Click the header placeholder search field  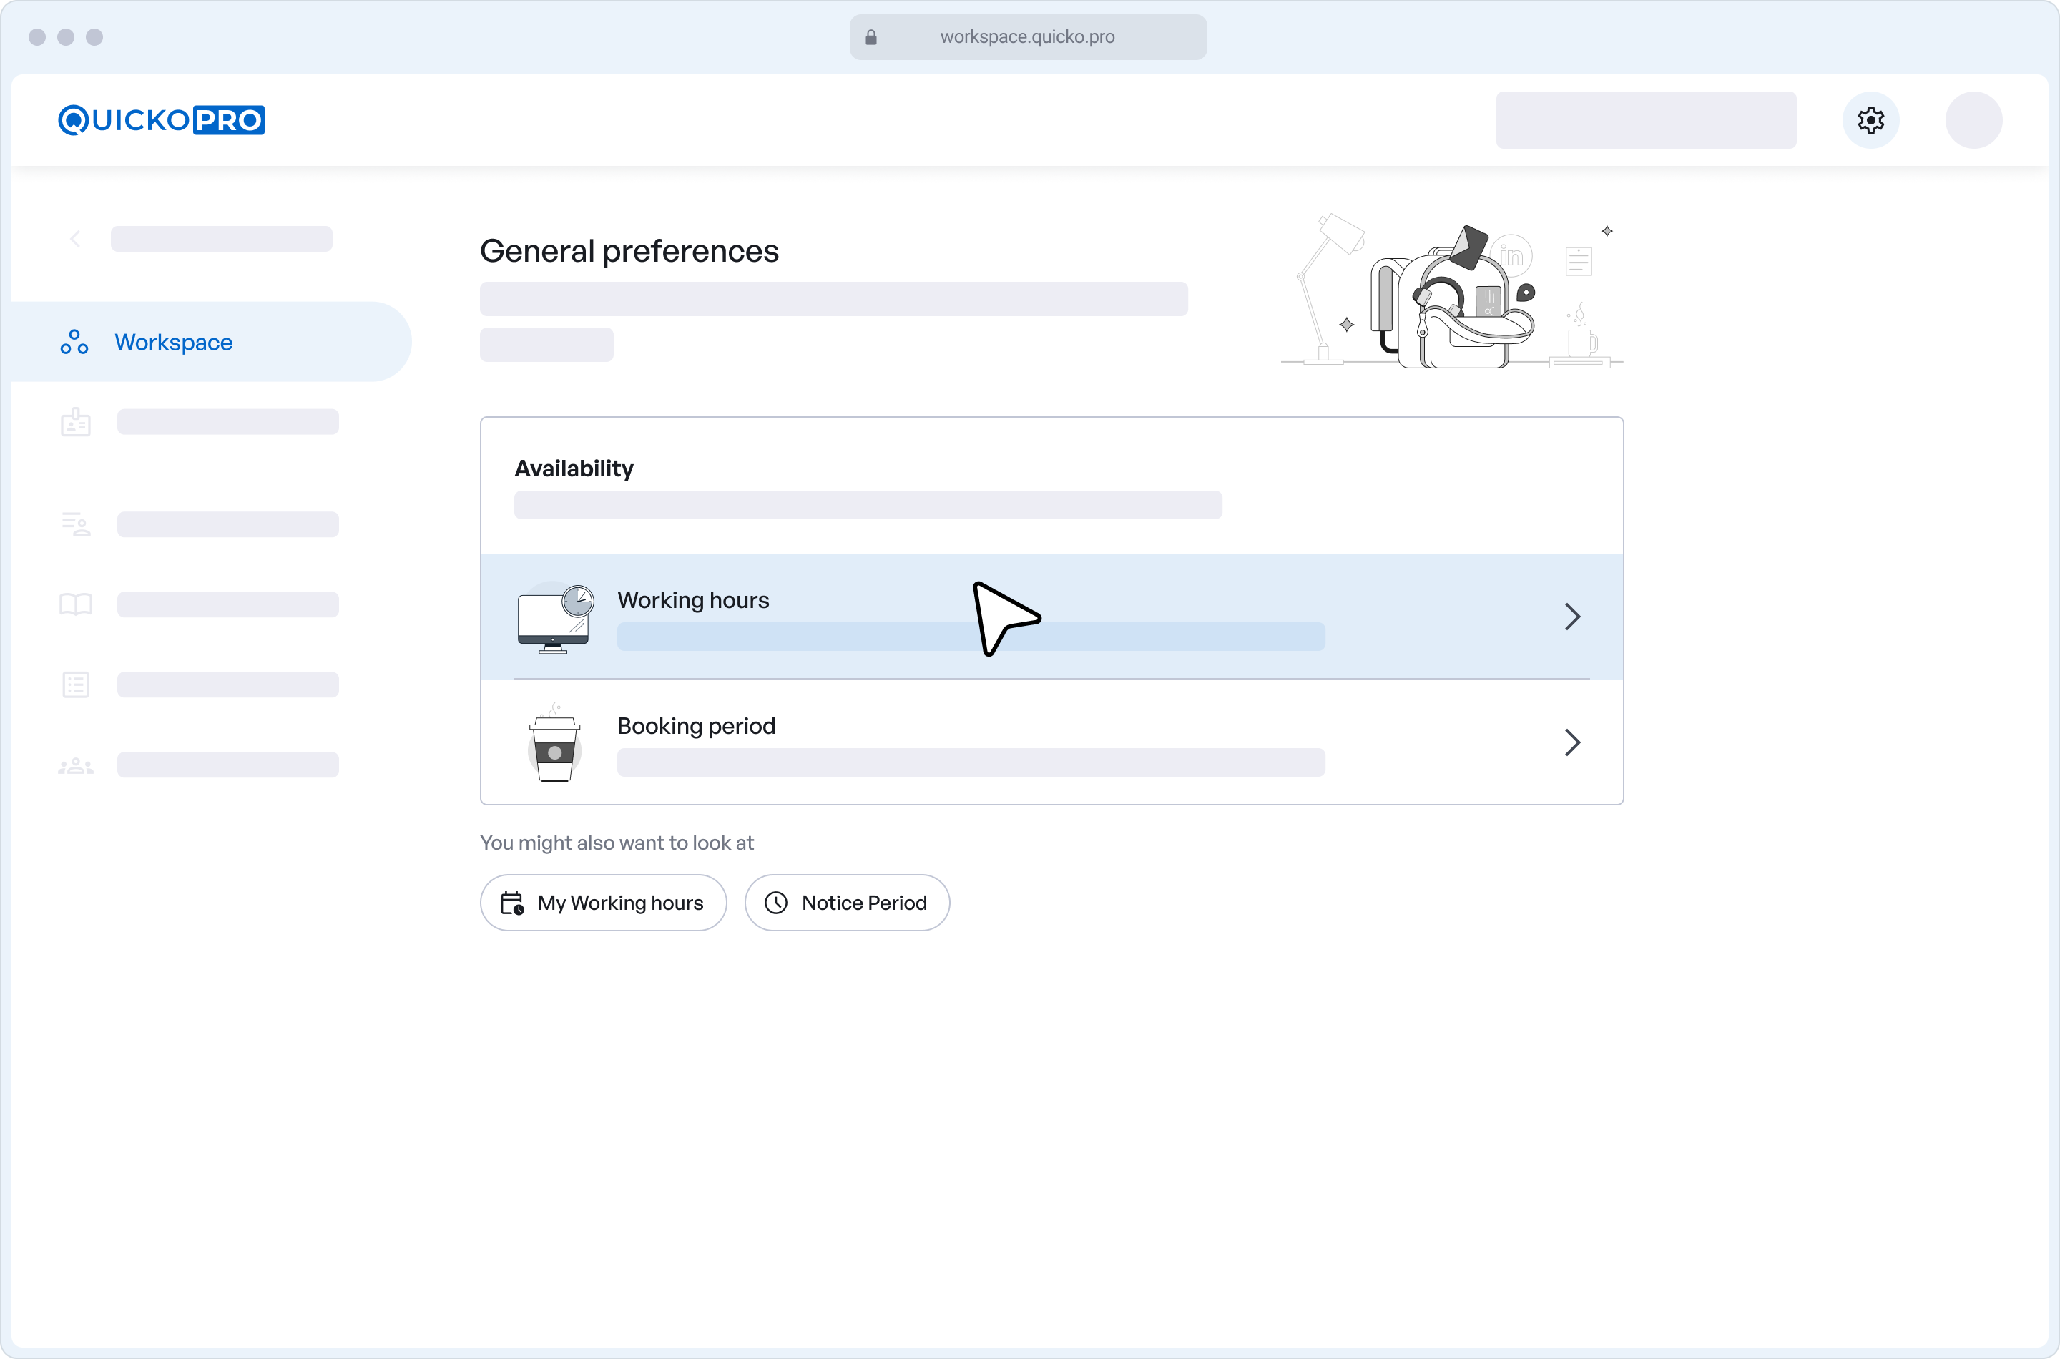(1646, 119)
